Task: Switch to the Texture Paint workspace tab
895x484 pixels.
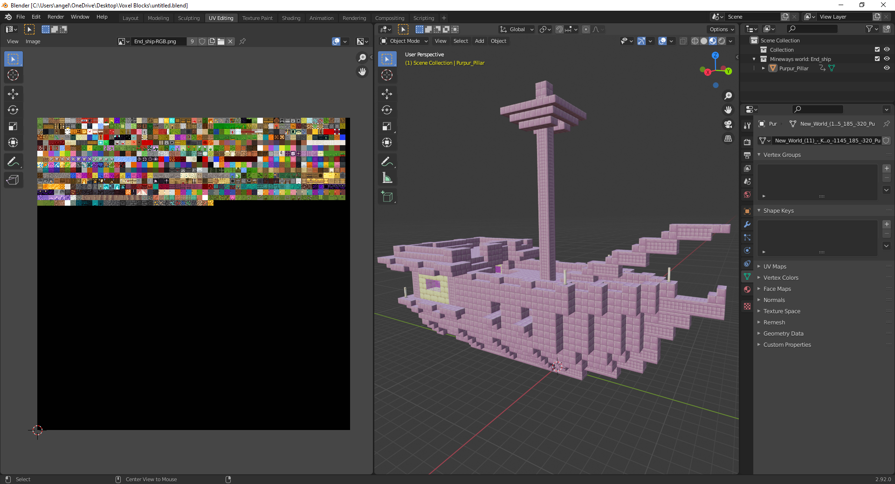Action: (x=257, y=18)
